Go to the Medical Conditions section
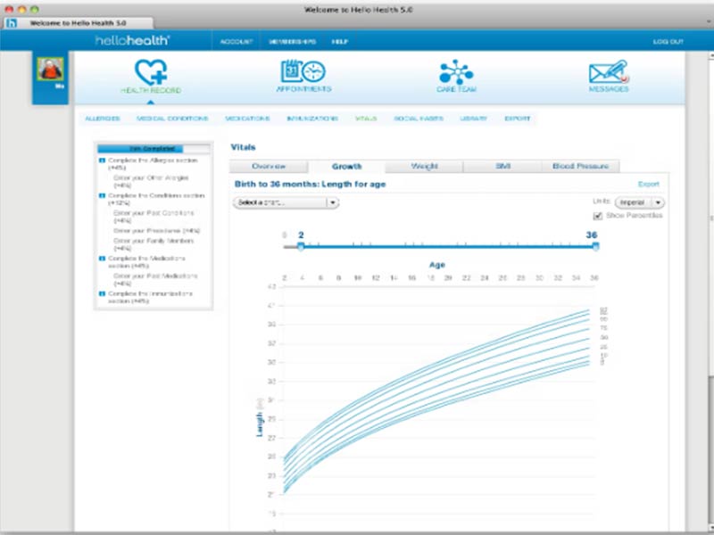714x535 pixels. click(172, 119)
